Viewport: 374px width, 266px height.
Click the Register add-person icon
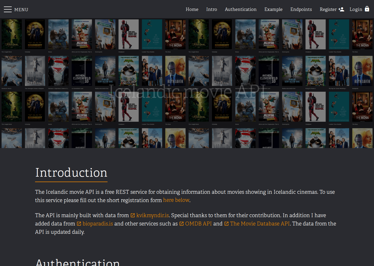click(341, 9)
